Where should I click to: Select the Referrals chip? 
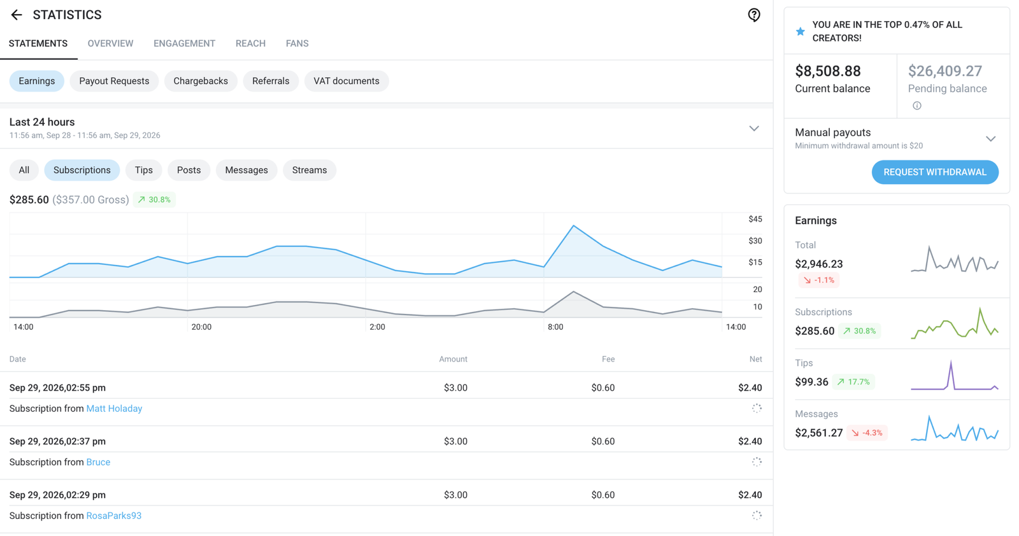(x=271, y=81)
